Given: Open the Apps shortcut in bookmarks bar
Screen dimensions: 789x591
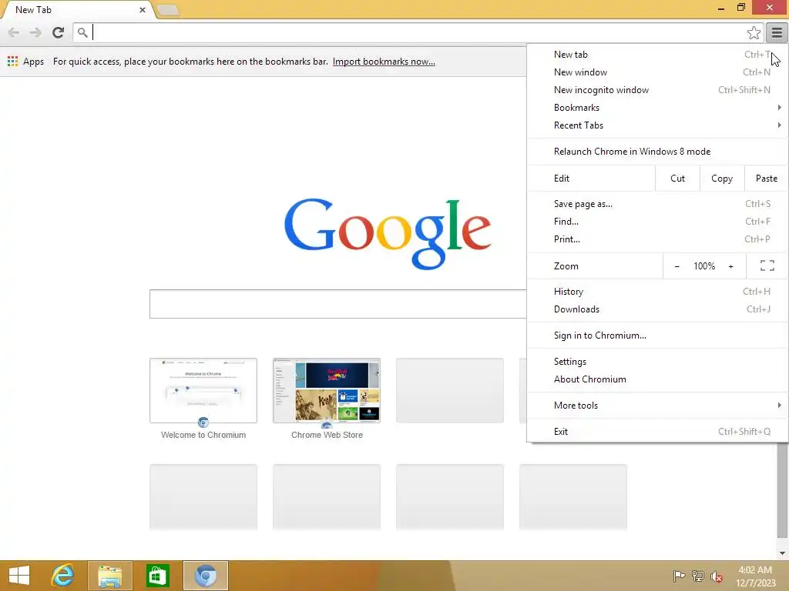Looking at the screenshot, I should pyautogui.click(x=25, y=62).
